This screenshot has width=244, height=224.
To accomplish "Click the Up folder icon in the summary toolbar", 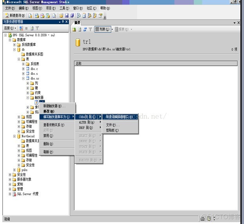I will pos(74,29).
